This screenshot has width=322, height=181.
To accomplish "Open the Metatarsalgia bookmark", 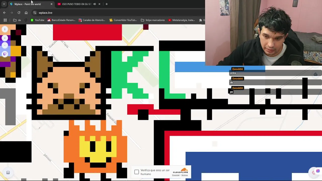I will point(181,20).
